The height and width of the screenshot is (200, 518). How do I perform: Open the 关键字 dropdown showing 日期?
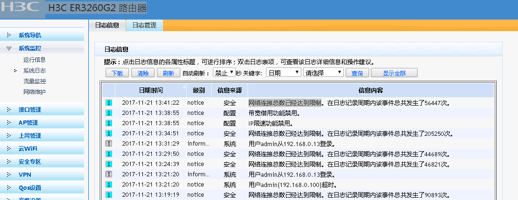point(284,73)
